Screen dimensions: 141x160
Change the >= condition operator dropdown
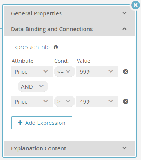pyautogui.click(x=64, y=101)
